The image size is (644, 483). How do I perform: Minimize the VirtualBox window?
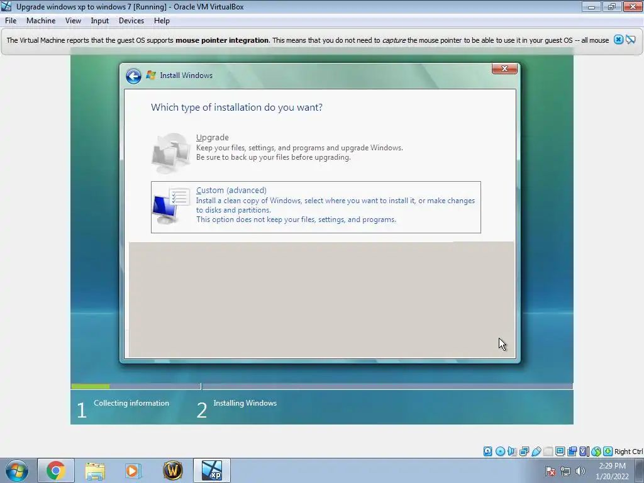pyautogui.click(x=591, y=7)
